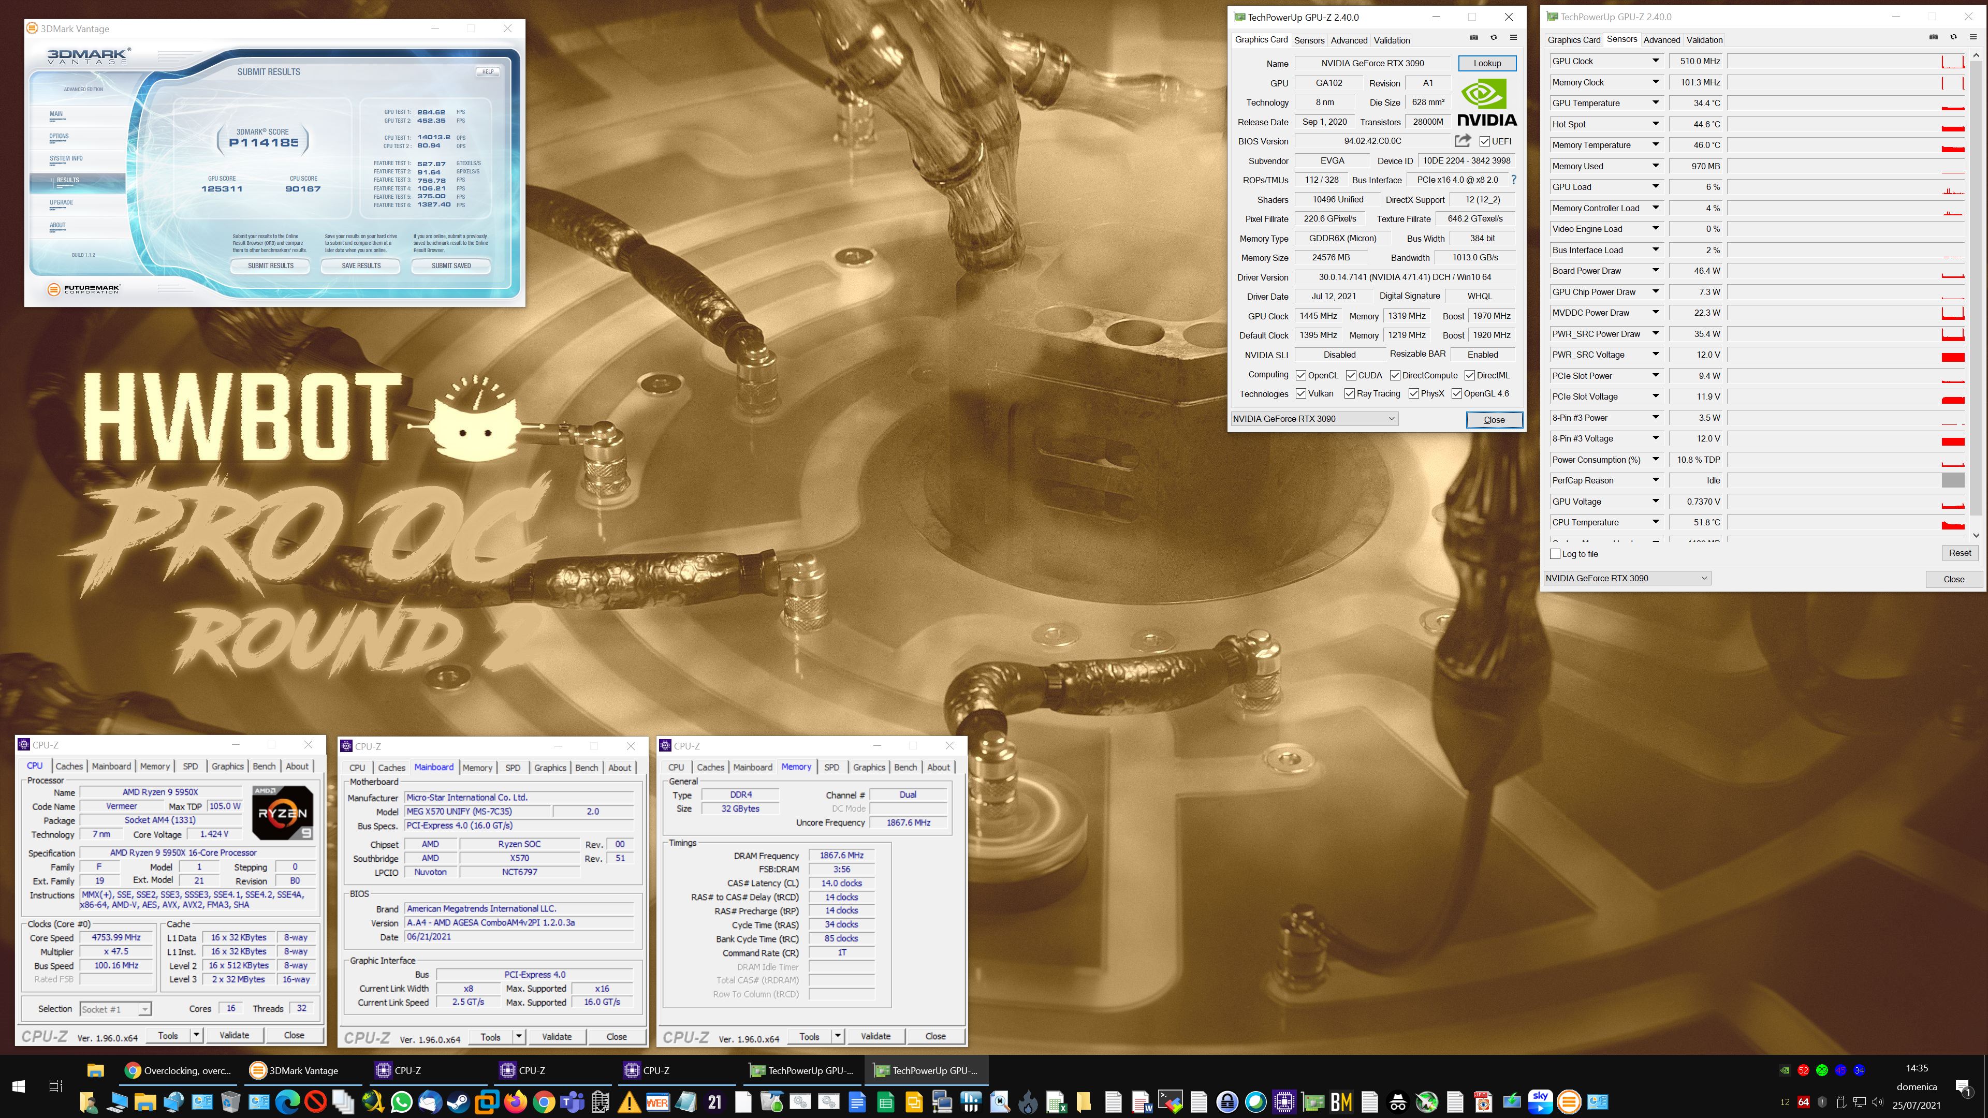Open the GPU selector dropdown in Graphics Card window
1988x1118 pixels.
pyautogui.click(x=1313, y=419)
